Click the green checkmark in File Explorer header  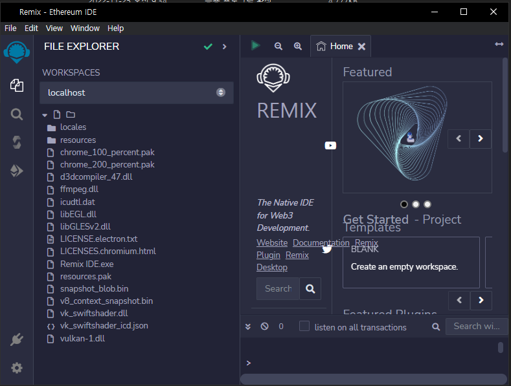208,47
